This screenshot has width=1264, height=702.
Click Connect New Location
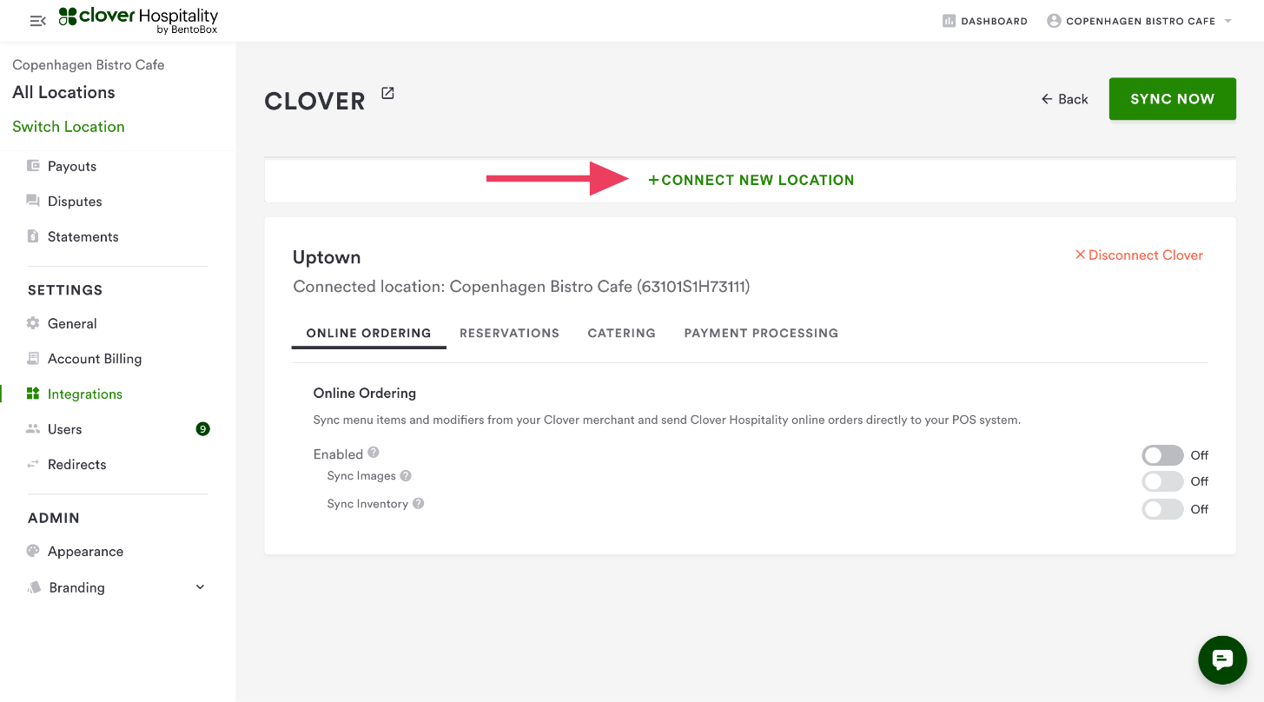pos(751,181)
